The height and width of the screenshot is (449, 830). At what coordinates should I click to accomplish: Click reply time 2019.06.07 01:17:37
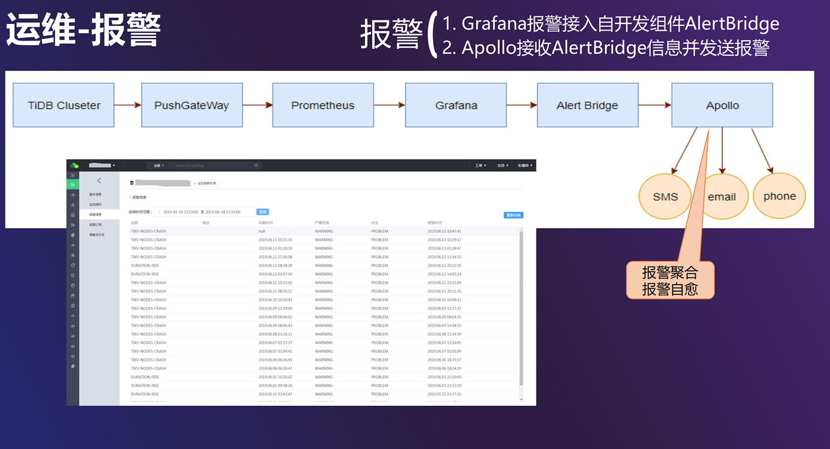(x=275, y=343)
